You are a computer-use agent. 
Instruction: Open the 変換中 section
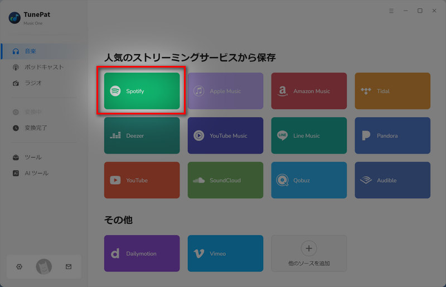tap(44, 112)
